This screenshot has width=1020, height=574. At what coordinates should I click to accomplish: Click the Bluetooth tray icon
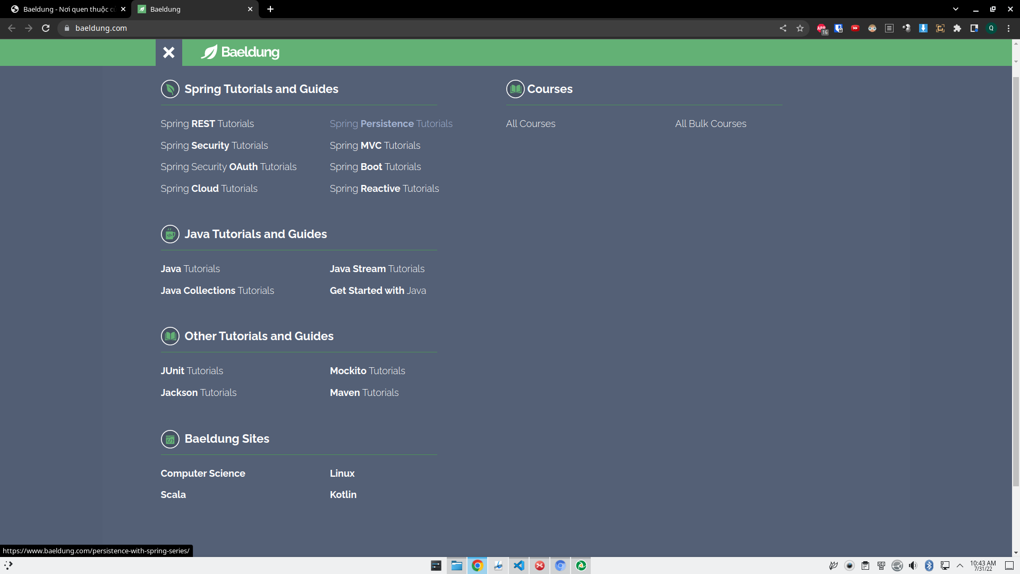929,565
